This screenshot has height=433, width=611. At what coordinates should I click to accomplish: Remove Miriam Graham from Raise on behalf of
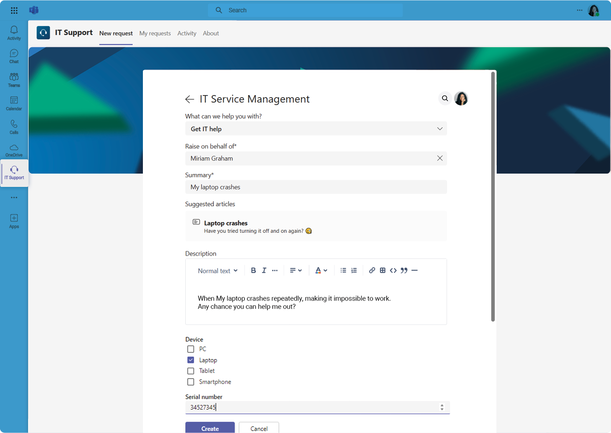pyautogui.click(x=440, y=158)
